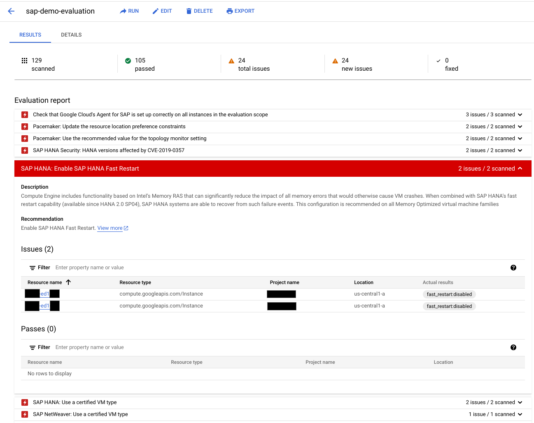Click the warning icon beside 24 new issues

click(x=335, y=61)
